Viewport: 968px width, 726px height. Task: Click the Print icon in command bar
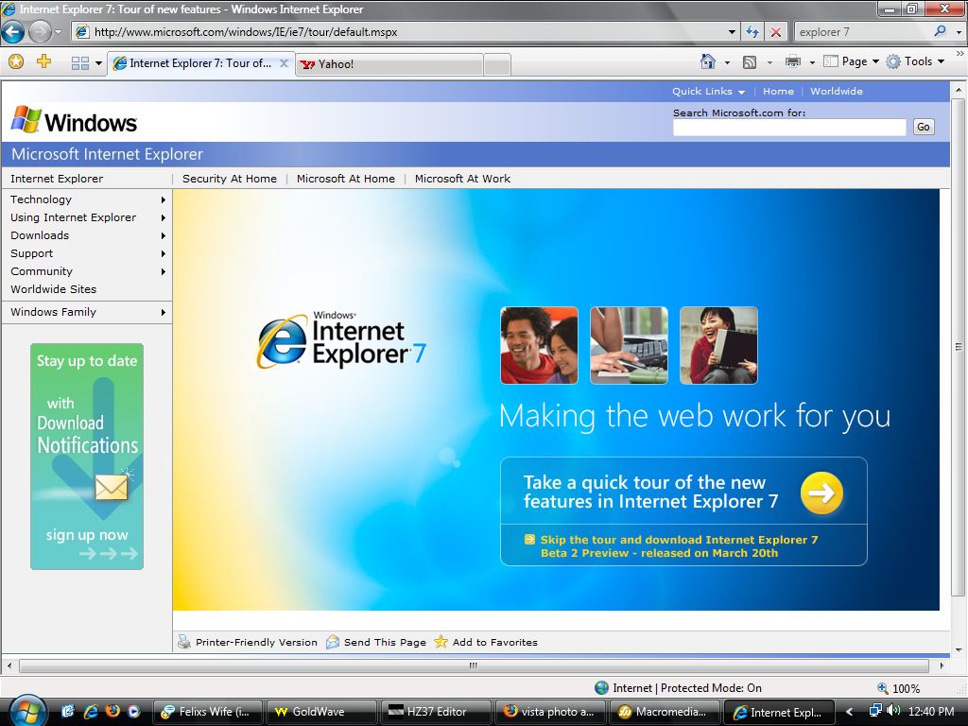792,61
